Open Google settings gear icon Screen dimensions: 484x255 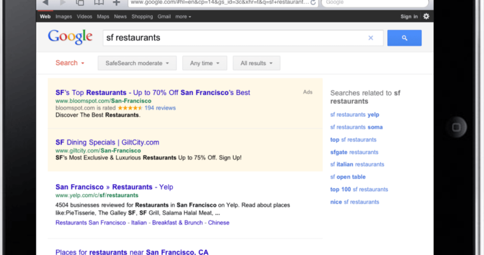(x=426, y=17)
